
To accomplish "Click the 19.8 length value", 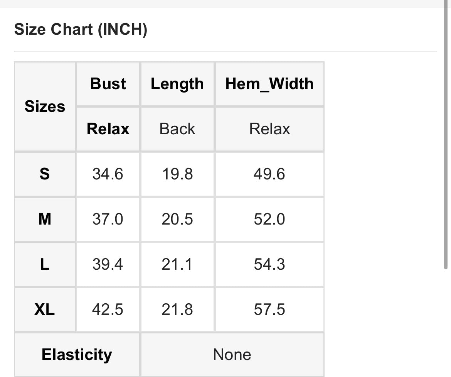I will point(177,174).
